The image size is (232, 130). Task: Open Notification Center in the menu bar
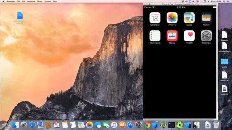point(228,1)
